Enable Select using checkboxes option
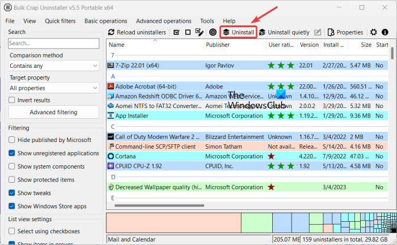Image resolution: width=397 pixels, height=245 pixels. pos(12,231)
